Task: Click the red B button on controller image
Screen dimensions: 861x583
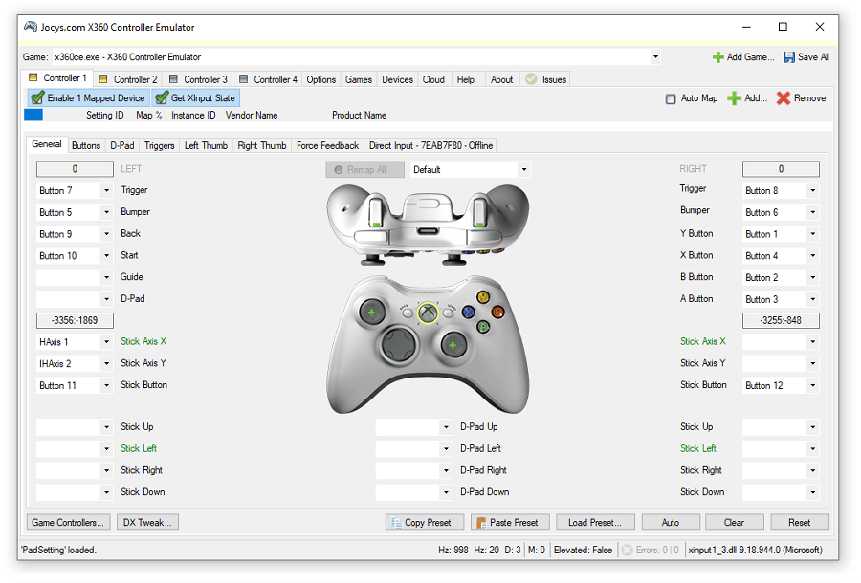Action: (498, 313)
